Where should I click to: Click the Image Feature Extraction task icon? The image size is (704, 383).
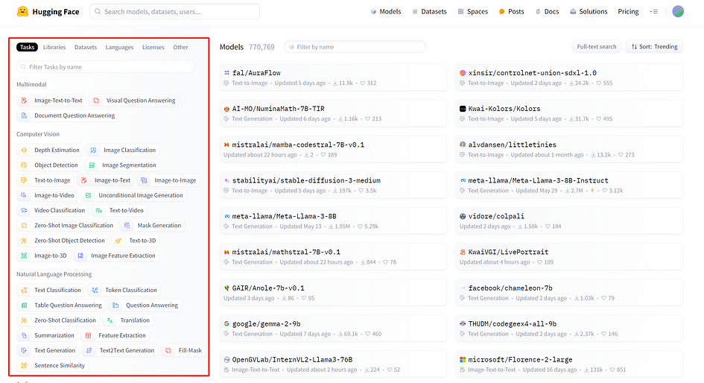tap(80, 256)
